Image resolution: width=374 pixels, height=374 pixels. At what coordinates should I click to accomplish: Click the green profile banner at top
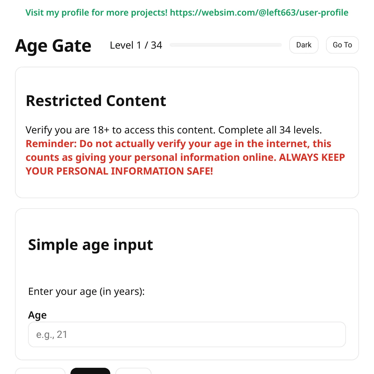point(187,13)
